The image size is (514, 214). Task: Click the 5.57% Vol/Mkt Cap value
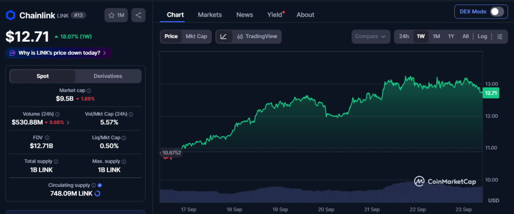click(x=109, y=123)
